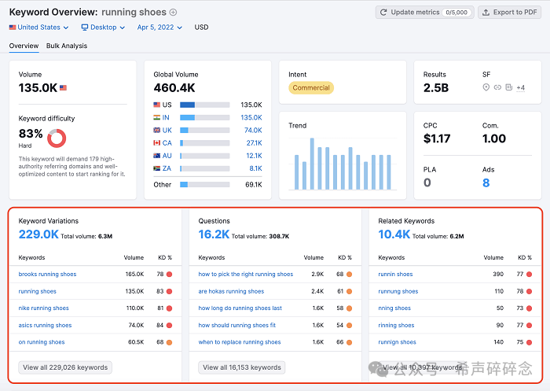
Task: Open the nike running shoes keyword link
Action: click(44, 308)
